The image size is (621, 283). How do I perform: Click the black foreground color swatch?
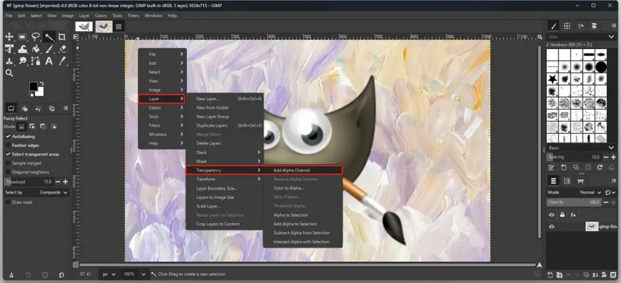coord(34,87)
